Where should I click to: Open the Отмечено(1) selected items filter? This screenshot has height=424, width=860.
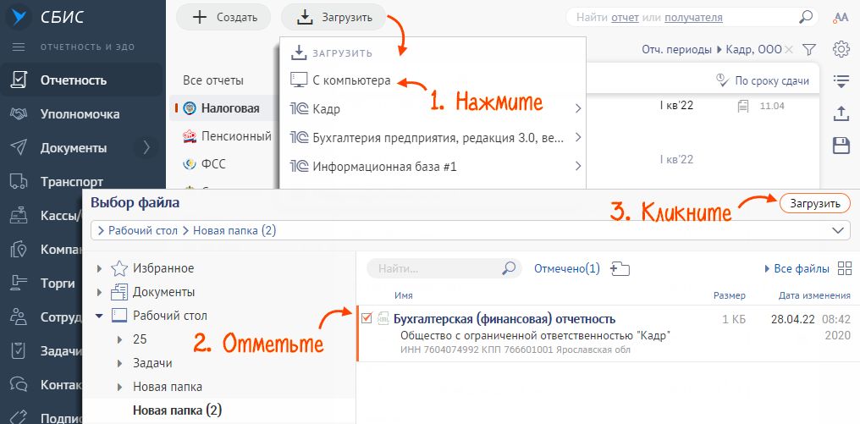(566, 269)
